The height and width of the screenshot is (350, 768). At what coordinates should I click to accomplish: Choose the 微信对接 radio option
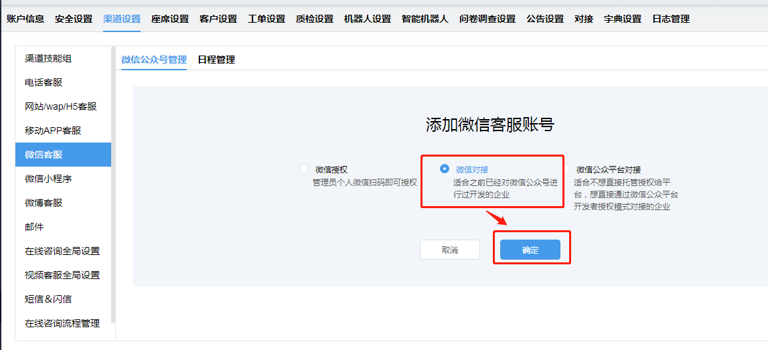444,169
